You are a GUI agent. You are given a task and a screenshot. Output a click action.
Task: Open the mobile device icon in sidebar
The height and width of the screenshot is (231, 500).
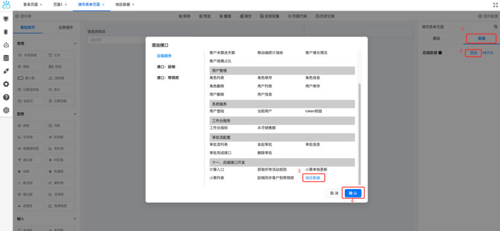[x=6, y=32]
